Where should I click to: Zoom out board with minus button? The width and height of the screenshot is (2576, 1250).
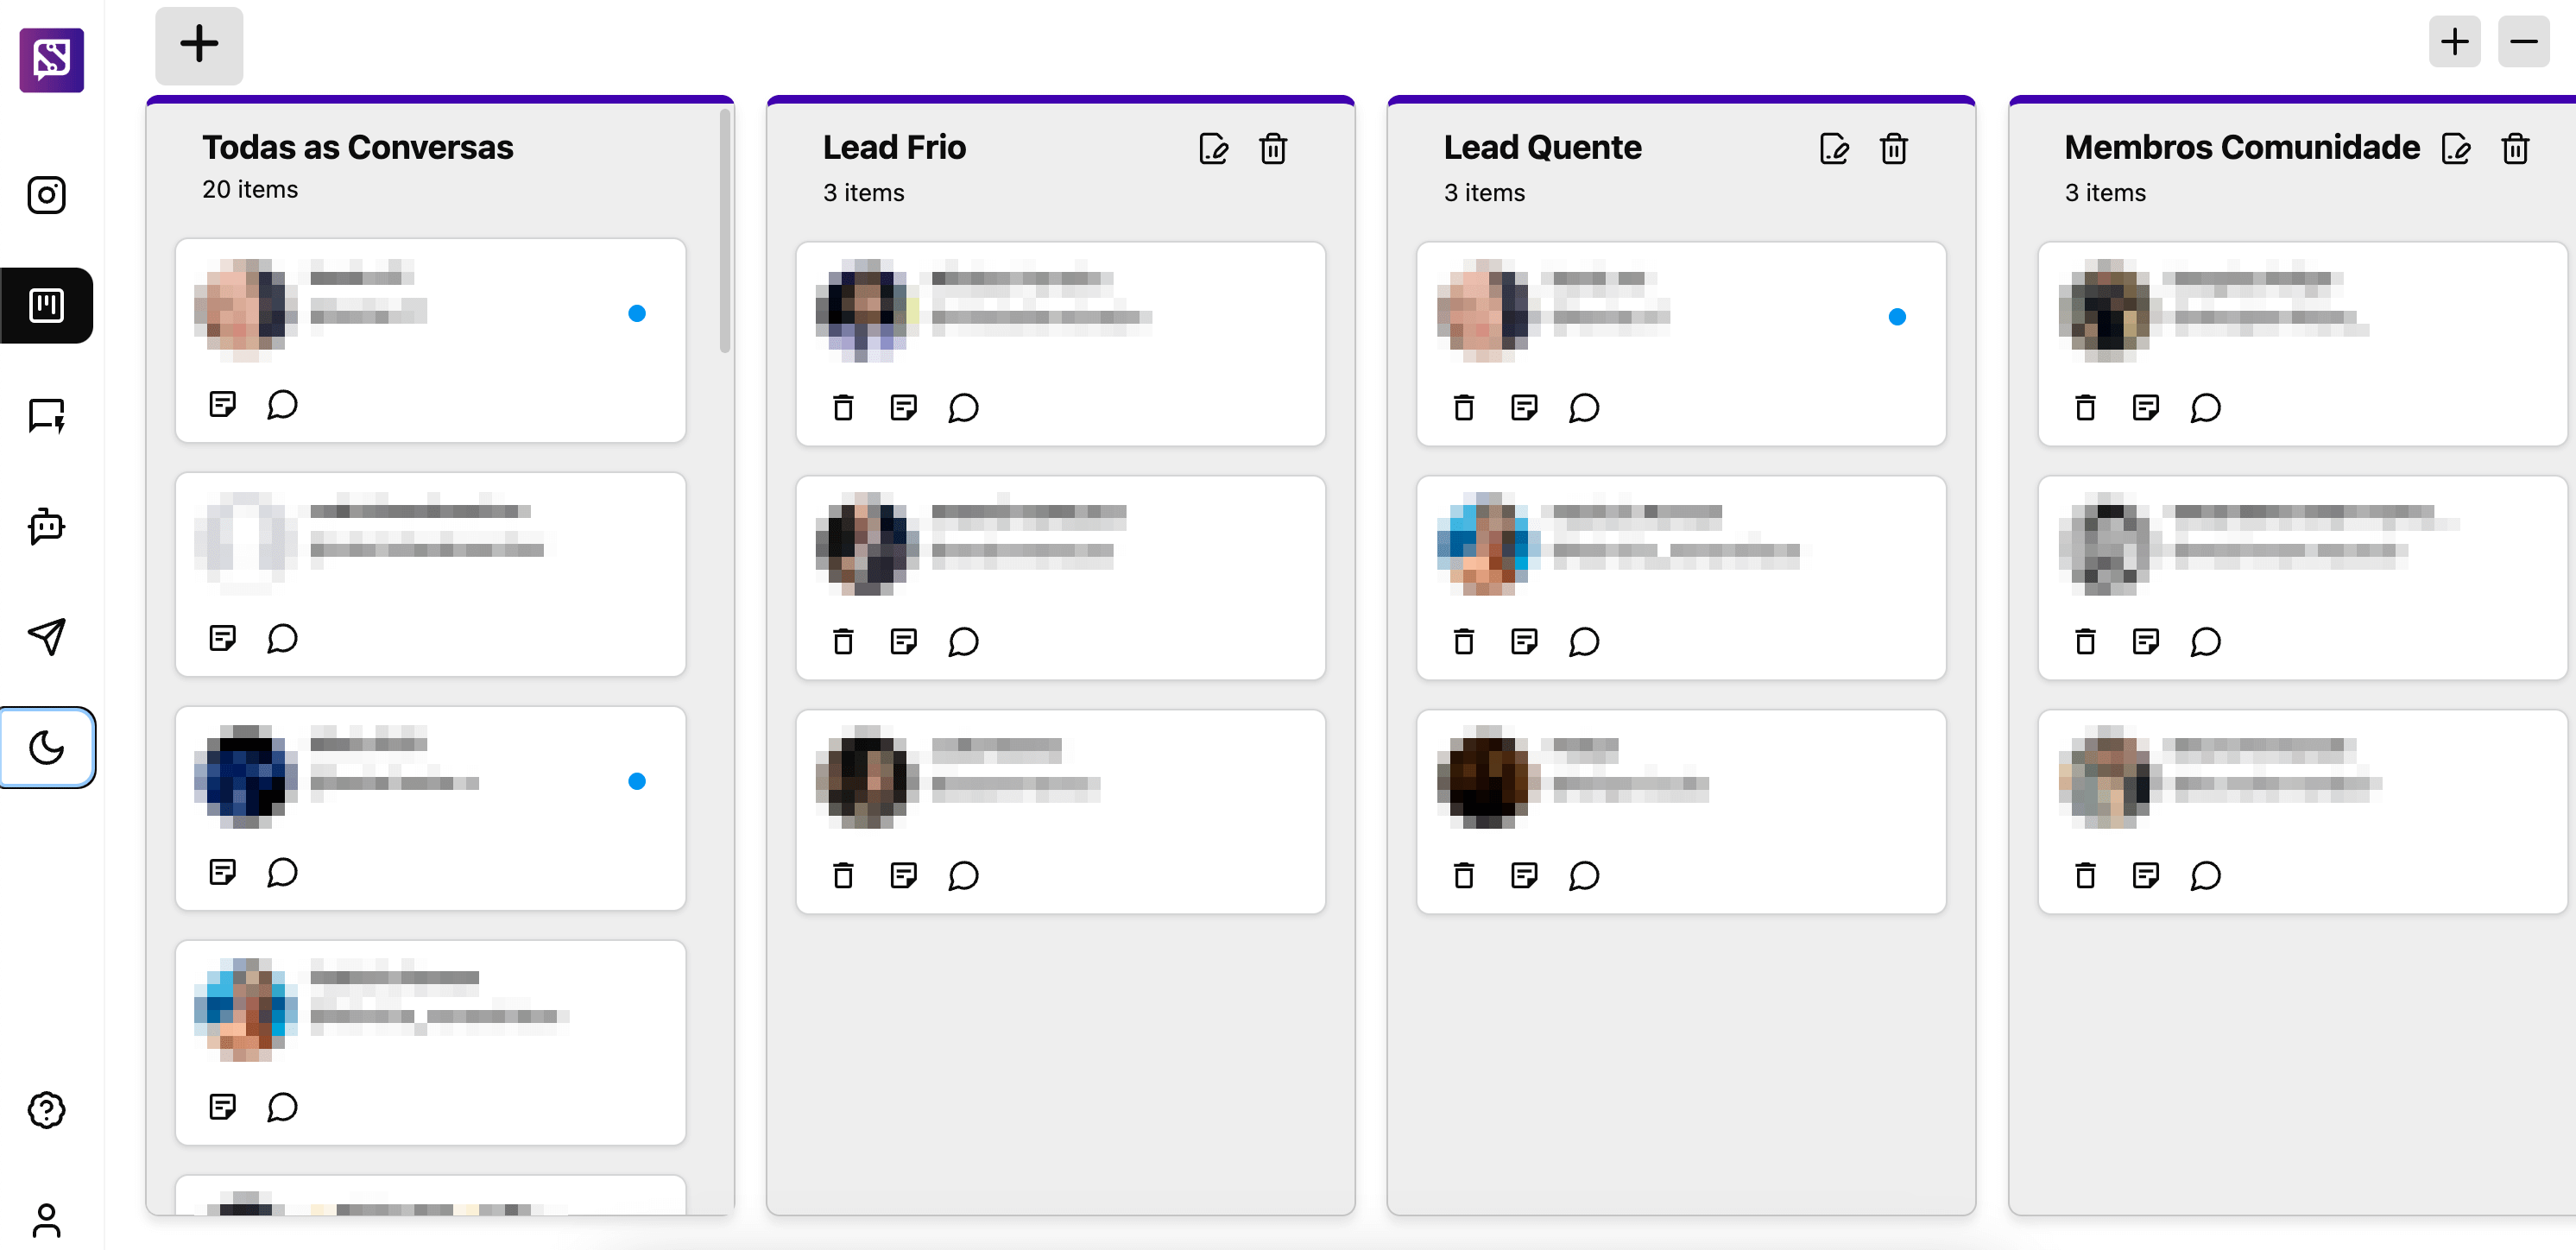(2523, 42)
